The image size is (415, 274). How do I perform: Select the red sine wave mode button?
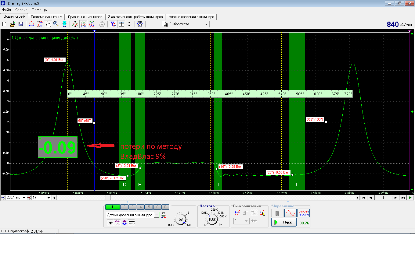coord(290,213)
